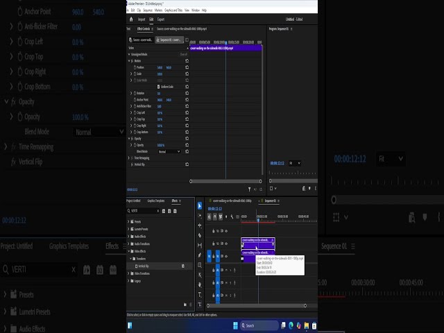Screen dimensions: 444x333
Task: Open Timeline Display Settings wrench
Action: click(x=232, y=217)
